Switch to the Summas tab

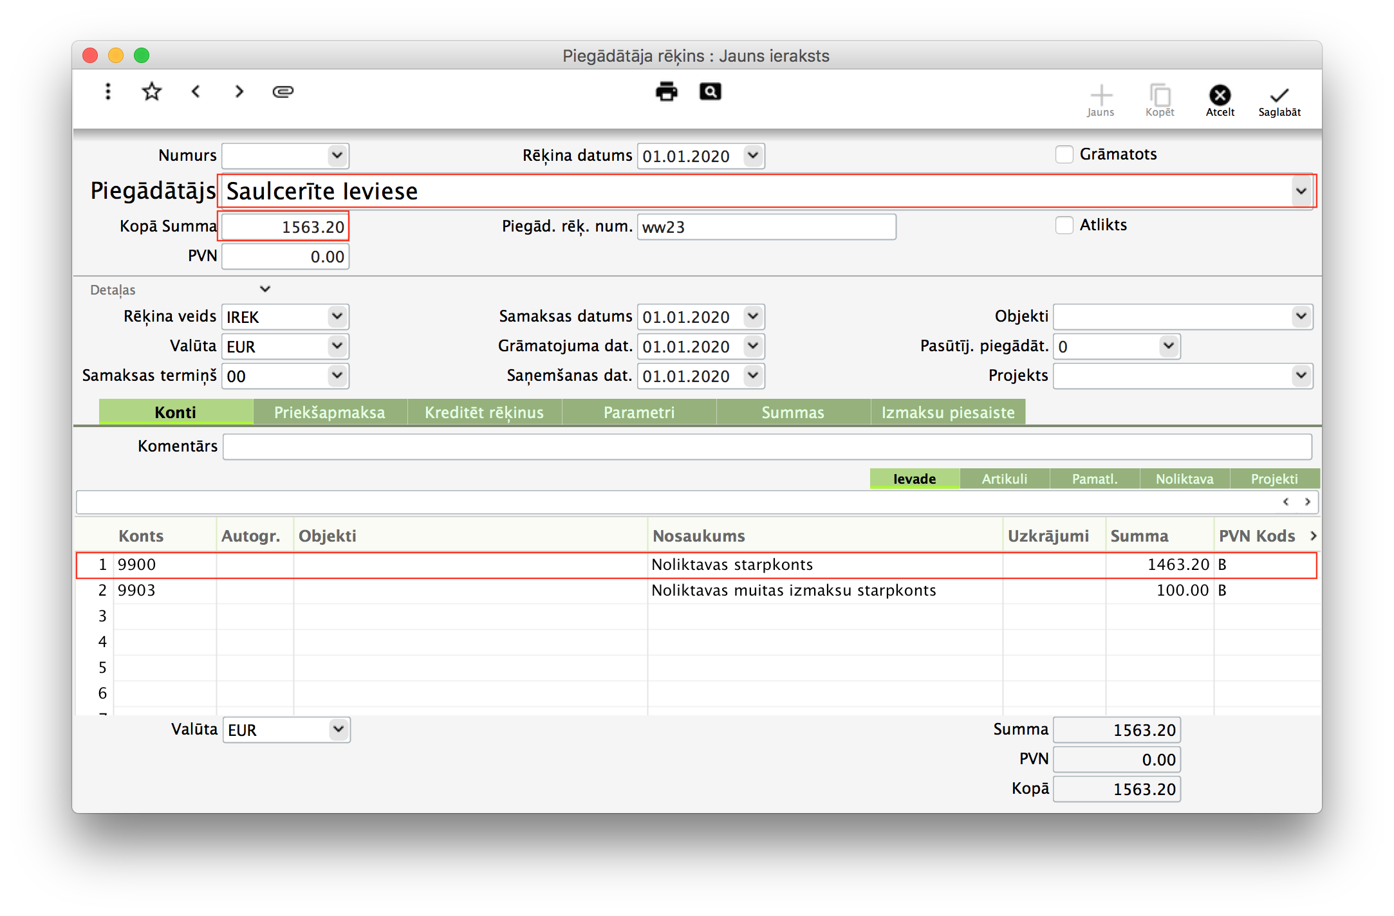tap(794, 412)
